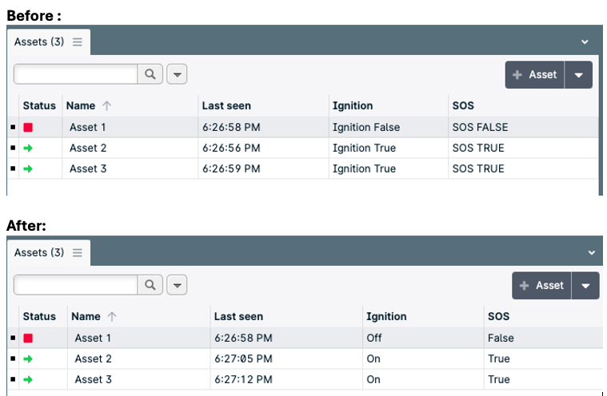Select the cell showing Ignition False
The image size is (607, 396).
[365, 127]
